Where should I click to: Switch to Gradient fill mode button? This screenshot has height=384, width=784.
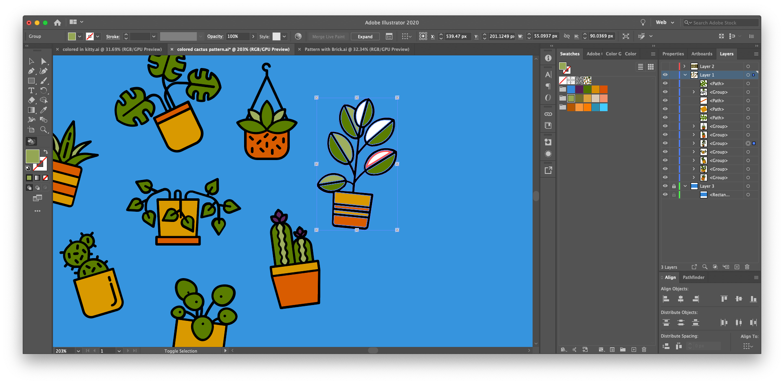pyautogui.click(x=37, y=178)
